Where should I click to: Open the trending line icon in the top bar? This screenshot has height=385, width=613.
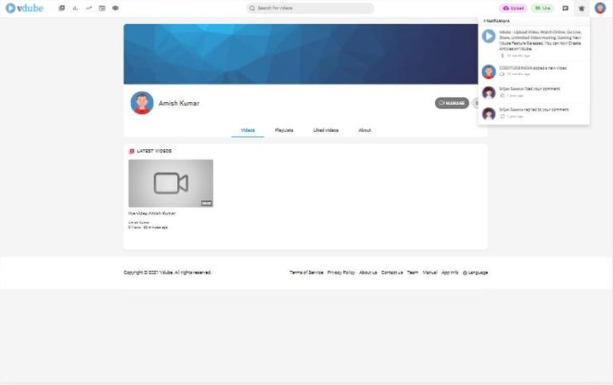pos(89,8)
